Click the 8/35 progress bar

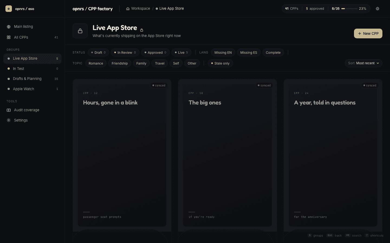(349, 9)
